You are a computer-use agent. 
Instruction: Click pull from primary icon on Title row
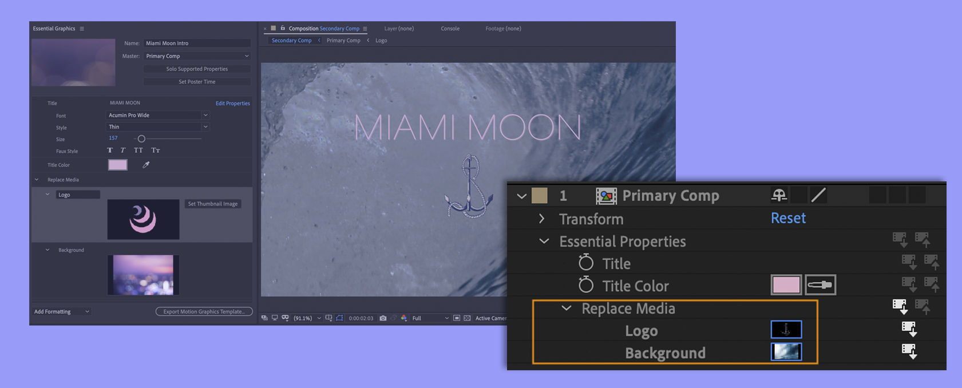[909, 263]
